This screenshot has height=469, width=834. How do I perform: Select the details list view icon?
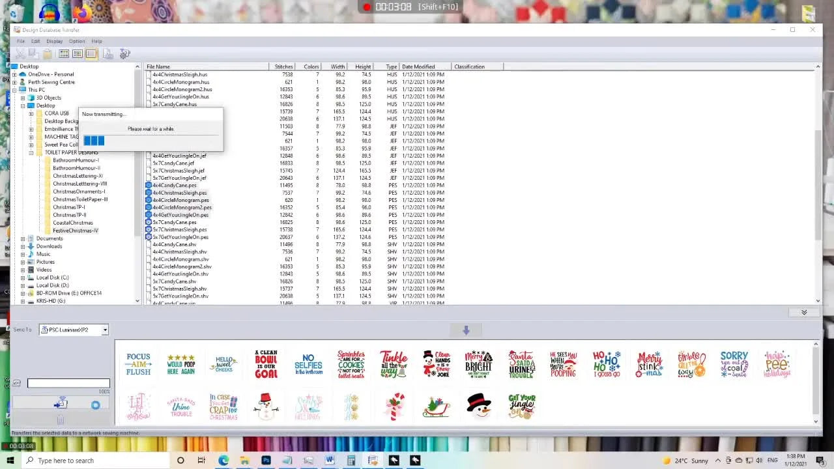tap(91, 54)
